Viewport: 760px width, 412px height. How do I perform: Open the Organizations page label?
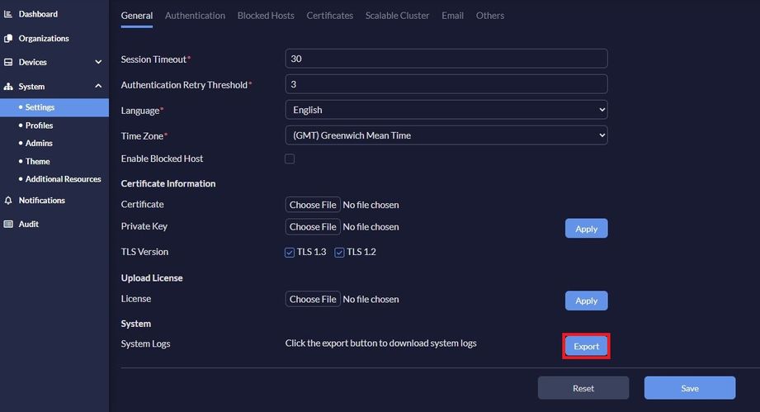click(44, 38)
